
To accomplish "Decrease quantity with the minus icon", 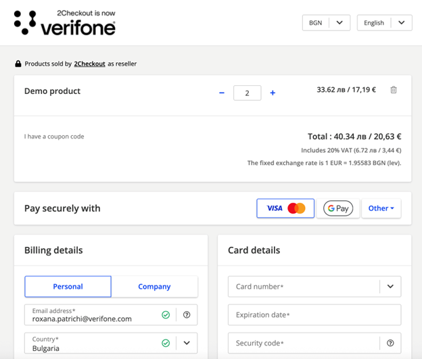I will [x=222, y=93].
